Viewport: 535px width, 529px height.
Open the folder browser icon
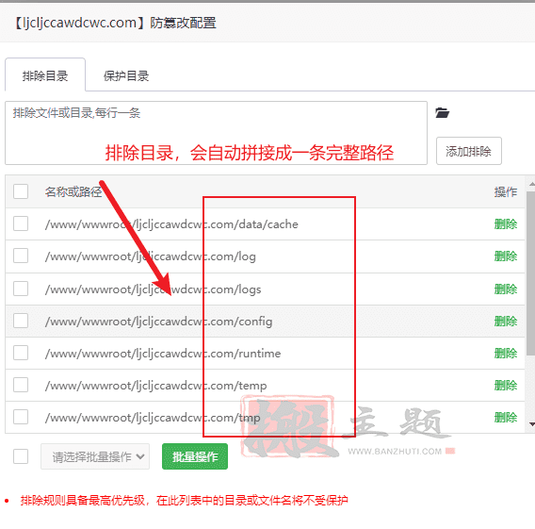(442, 112)
